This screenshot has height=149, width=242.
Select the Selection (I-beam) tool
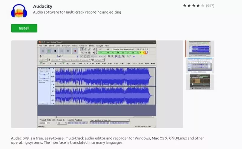pyautogui.click(x=82, y=49)
